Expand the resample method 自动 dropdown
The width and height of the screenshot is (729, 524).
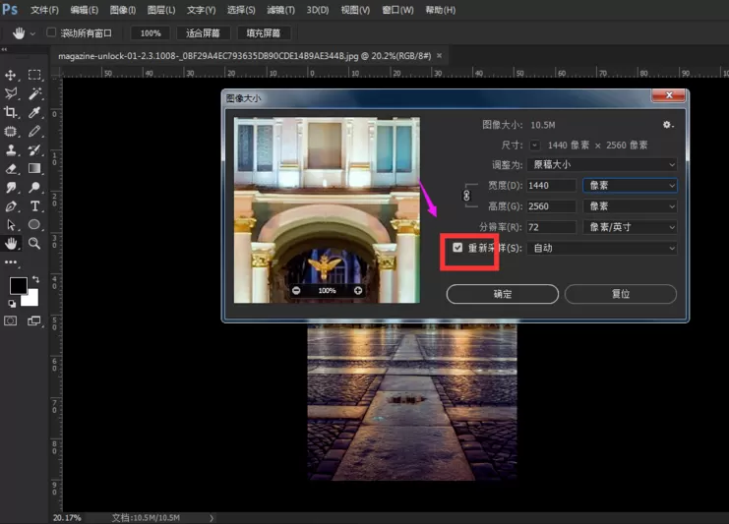pyautogui.click(x=602, y=248)
